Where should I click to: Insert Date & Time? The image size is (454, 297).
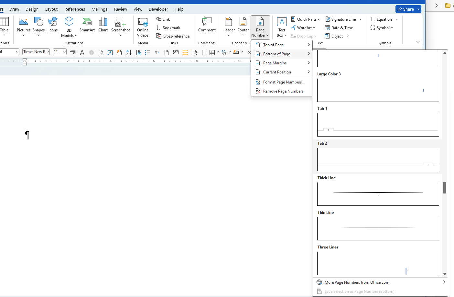(339, 28)
